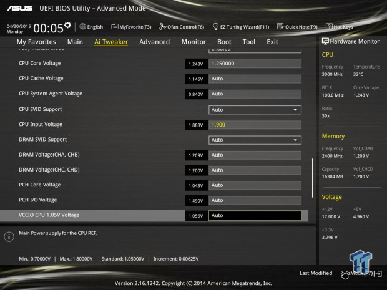Viewport: 387px width, 290px height.
Task: Open the Exit tab
Action: [273, 42]
